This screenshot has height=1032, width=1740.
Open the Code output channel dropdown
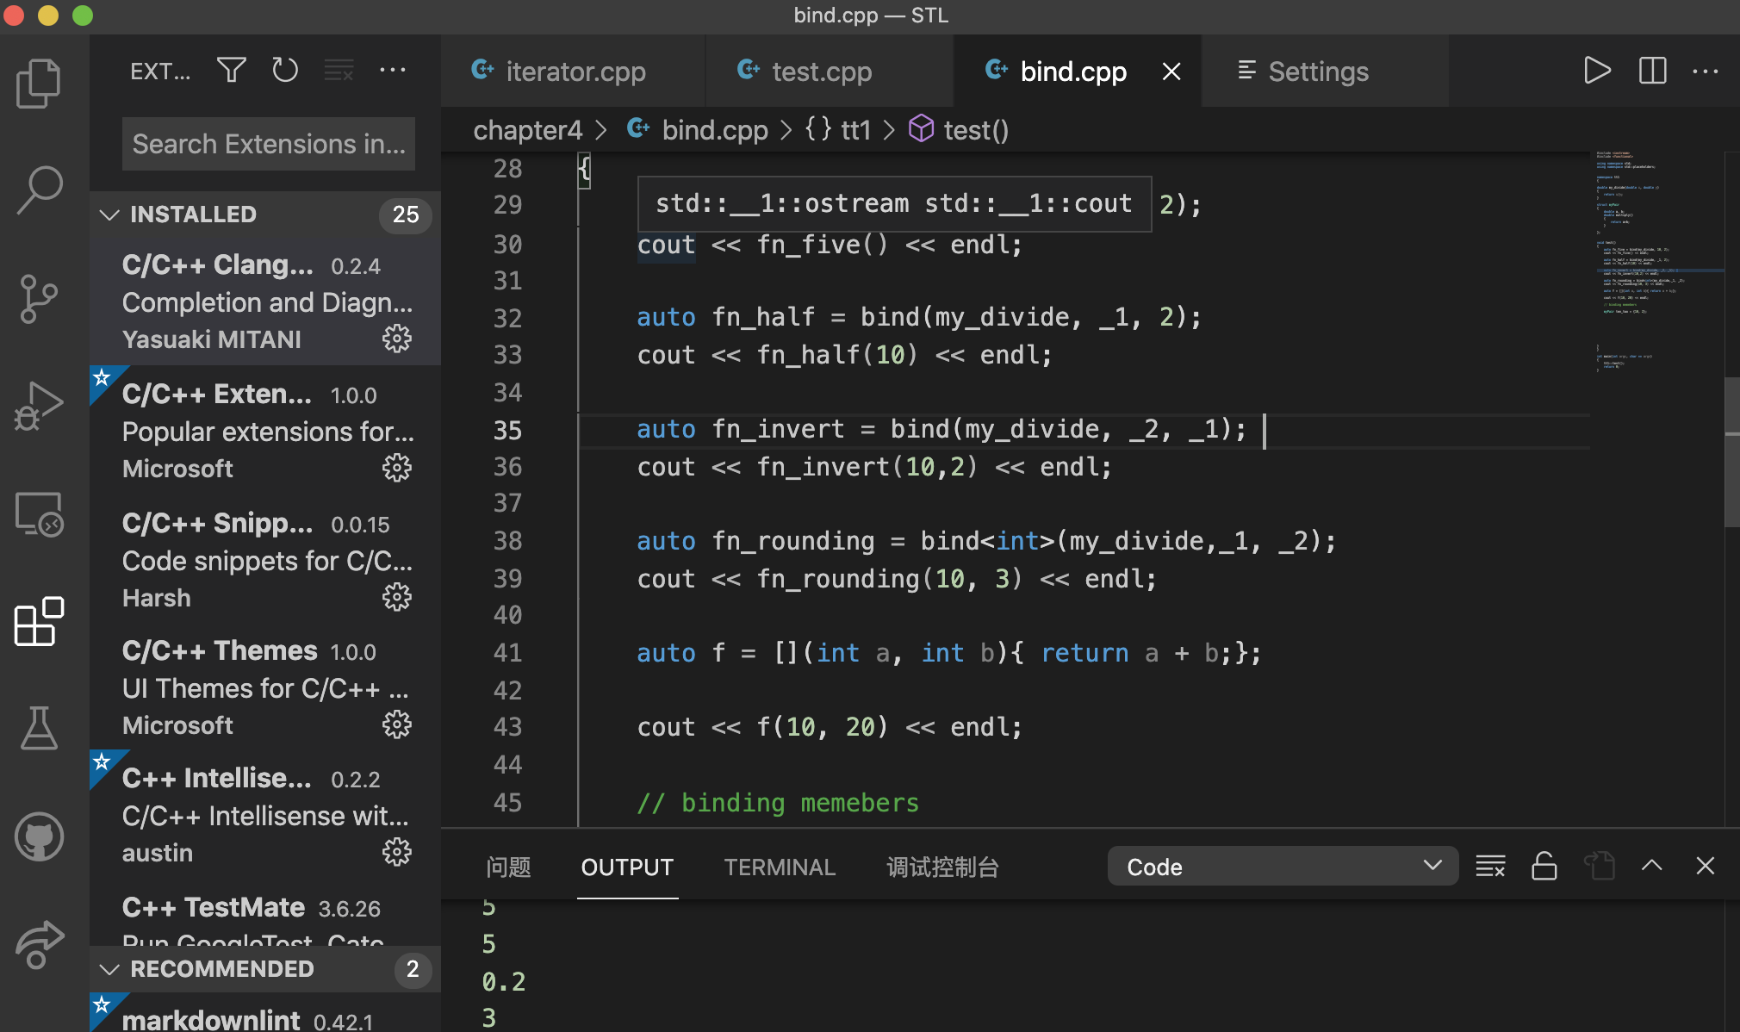(1283, 866)
